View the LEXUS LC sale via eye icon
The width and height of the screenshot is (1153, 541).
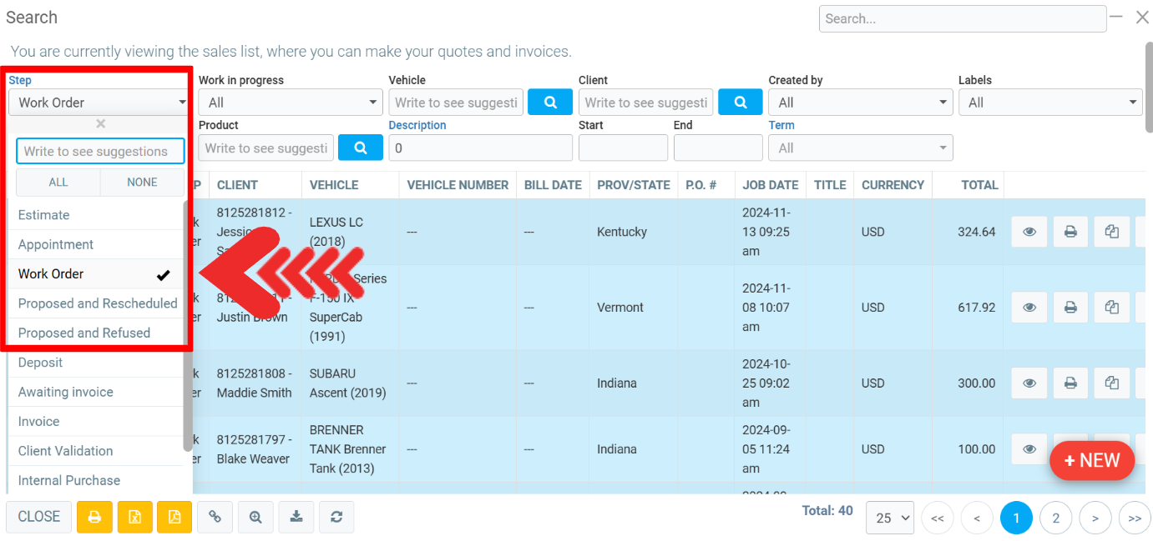pyautogui.click(x=1029, y=232)
